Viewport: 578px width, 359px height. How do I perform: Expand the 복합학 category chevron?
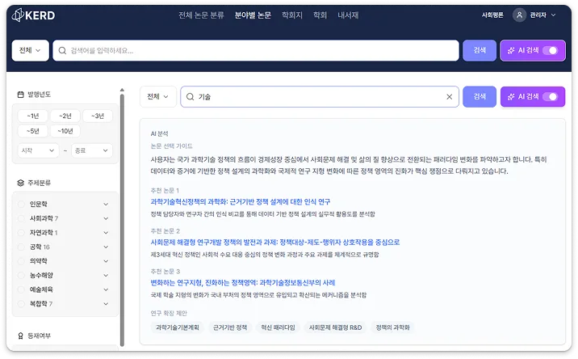click(x=106, y=304)
